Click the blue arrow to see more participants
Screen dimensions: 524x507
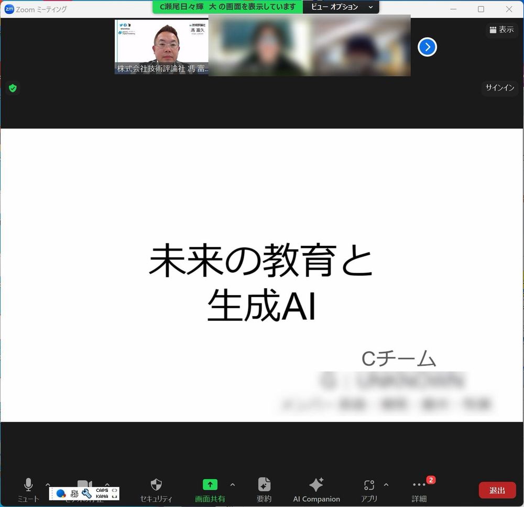[x=427, y=47]
